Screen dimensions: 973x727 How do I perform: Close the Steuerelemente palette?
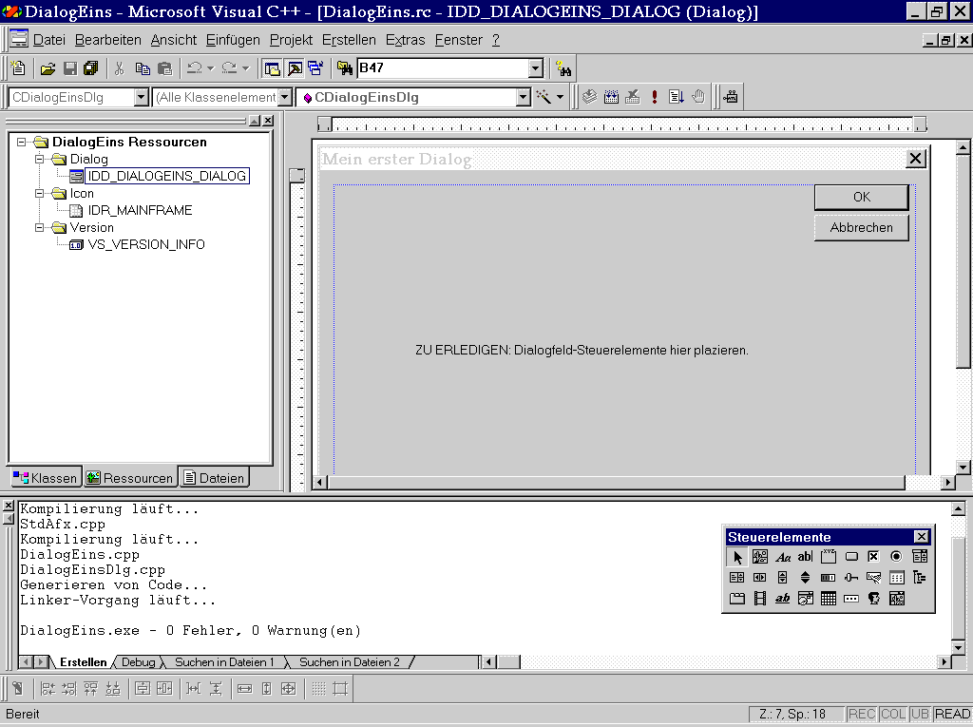click(922, 537)
